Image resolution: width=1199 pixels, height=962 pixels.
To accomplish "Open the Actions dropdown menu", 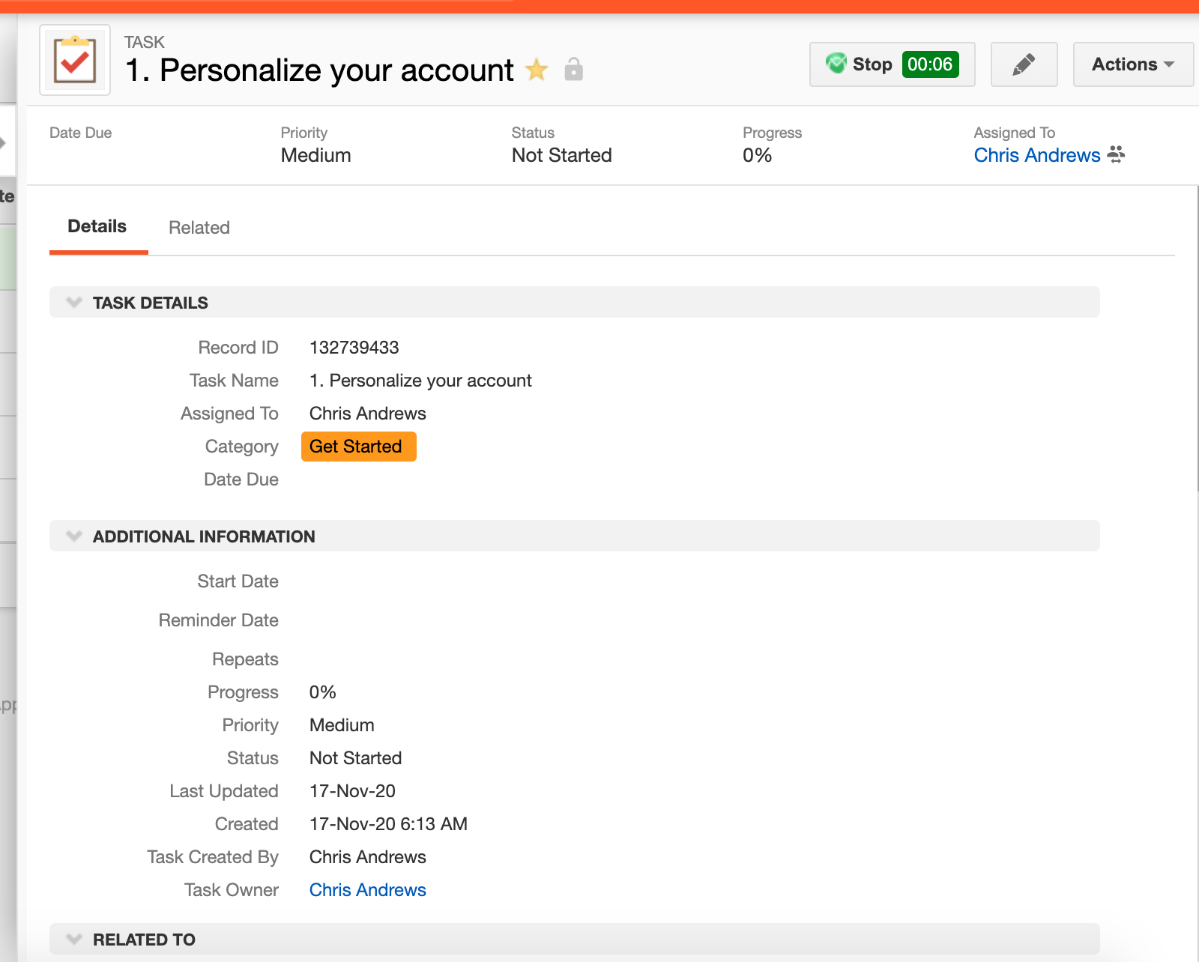I will pos(1132,64).
